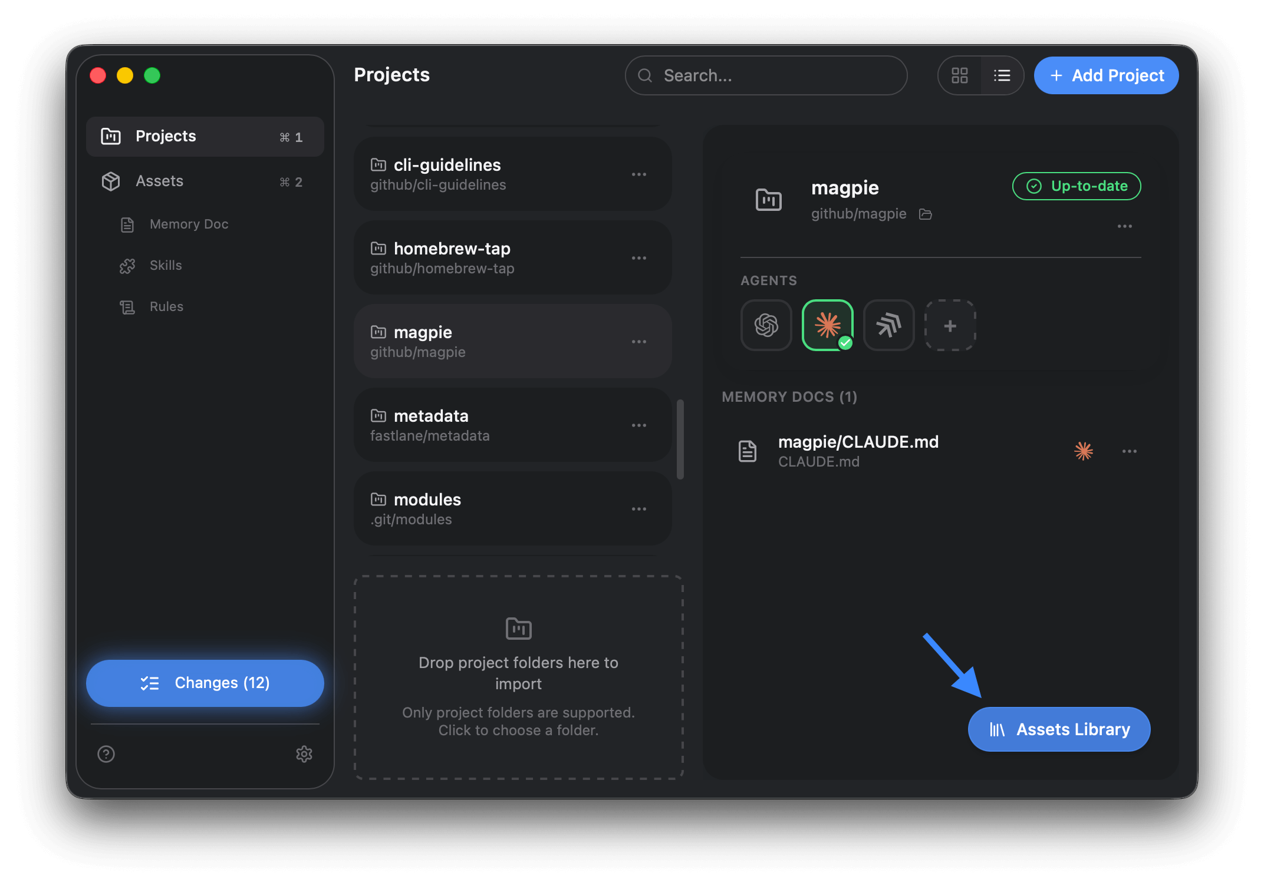Click the Add Project button
This screenshot has height=886, width=1264.
(x=1106, y=75)
